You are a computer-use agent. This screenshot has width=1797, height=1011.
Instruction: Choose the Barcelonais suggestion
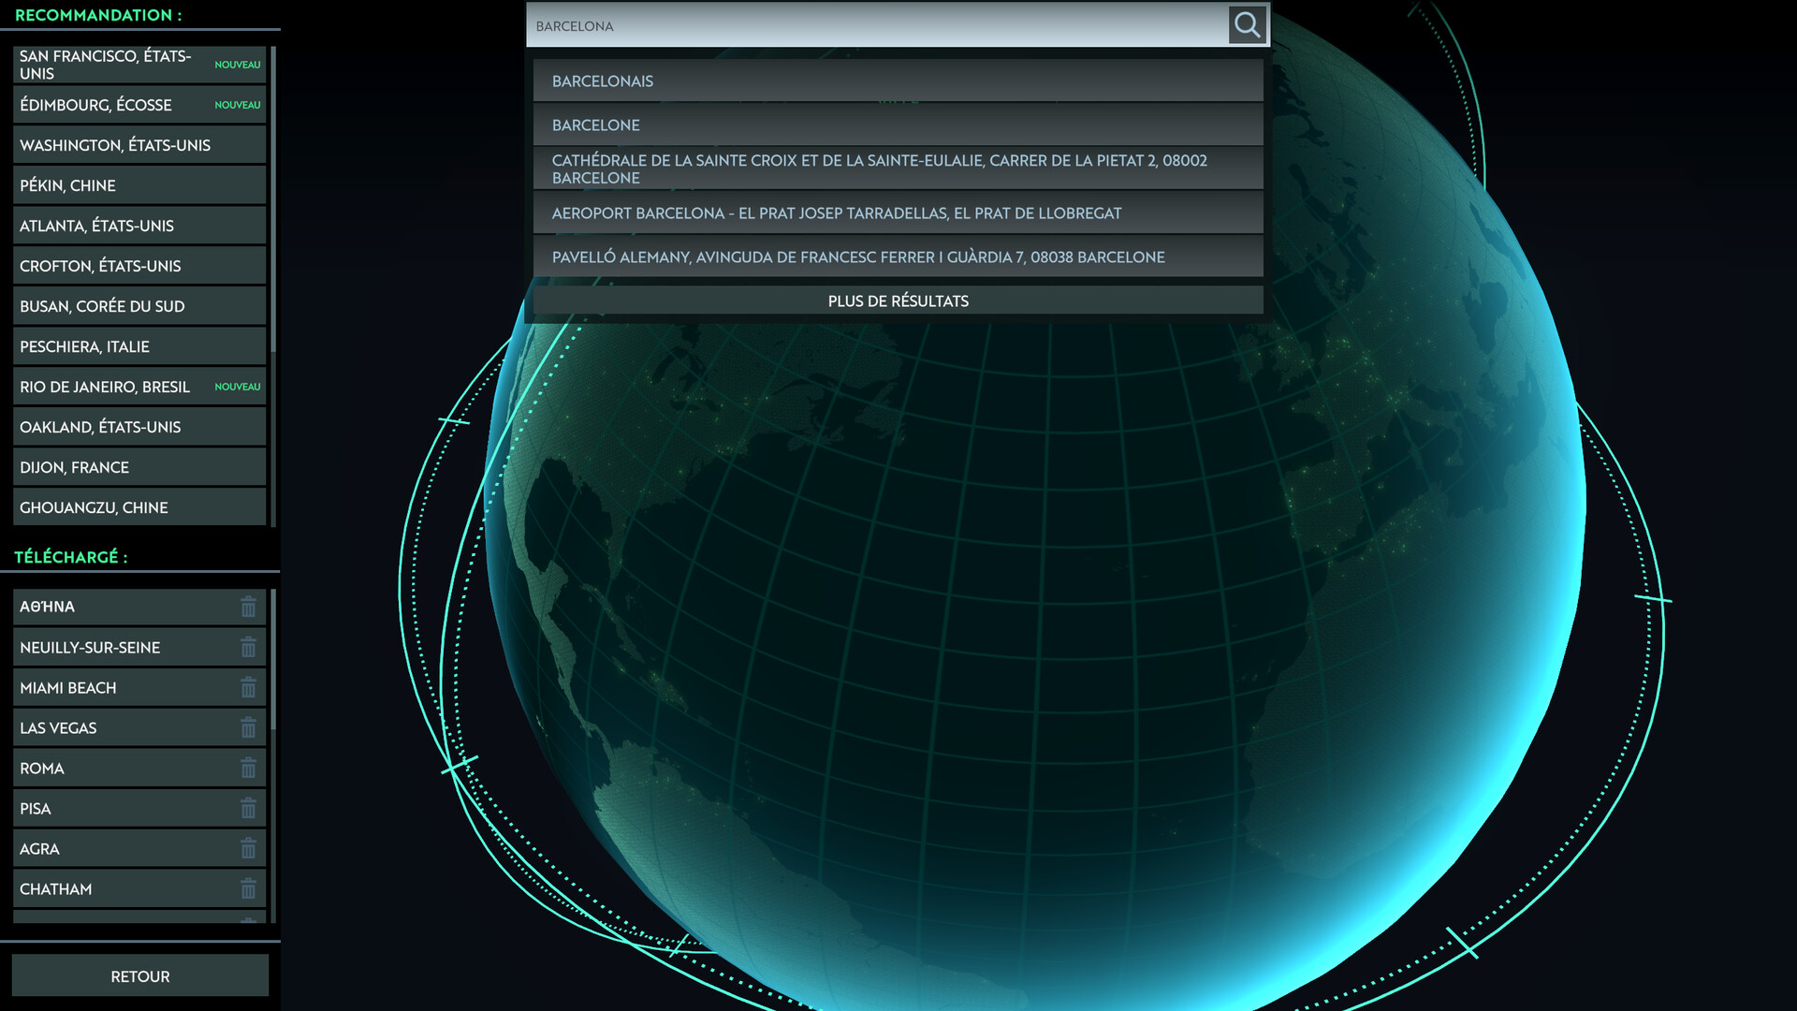tap(897, 81)
